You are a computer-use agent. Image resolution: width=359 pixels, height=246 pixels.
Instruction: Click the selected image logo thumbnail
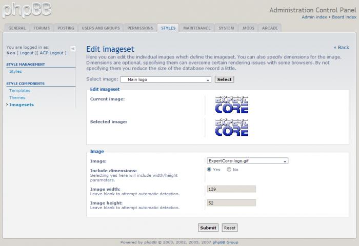[232, 128]
